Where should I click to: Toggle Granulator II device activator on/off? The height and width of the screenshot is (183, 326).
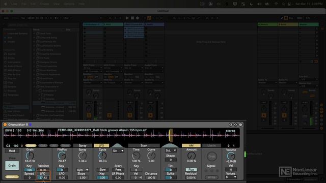coord(5,125)
